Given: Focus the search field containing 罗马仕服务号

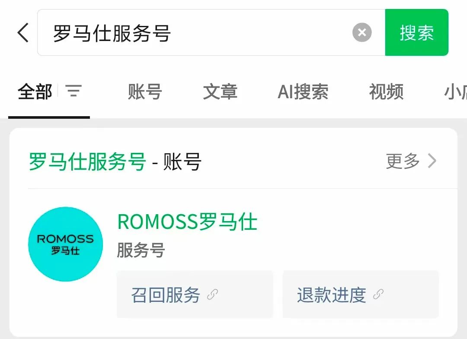Looking at the screenshot, I should (211, 32).
